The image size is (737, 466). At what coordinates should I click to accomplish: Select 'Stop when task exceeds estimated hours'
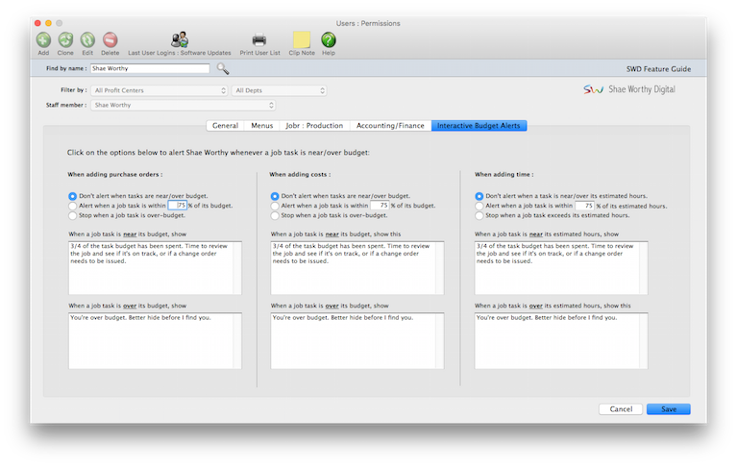point(479,215)
